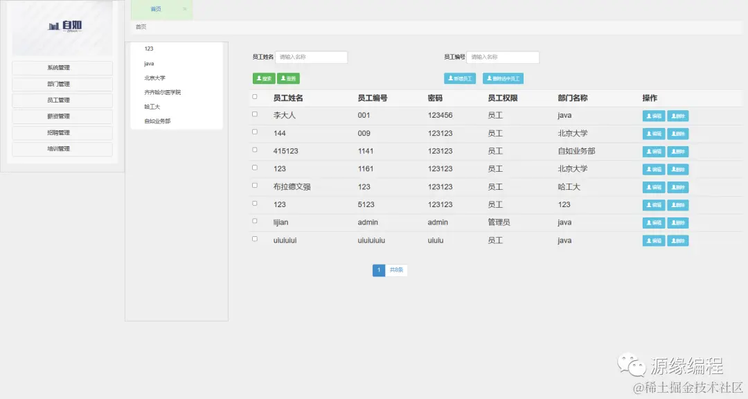Delete the row with employee number 009
Screen dimensions: 748x399
(x=677, y=134)
